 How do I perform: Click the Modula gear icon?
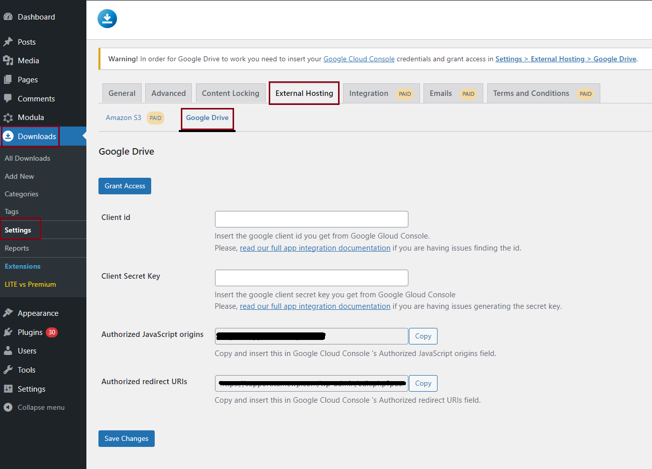(8, 118)
